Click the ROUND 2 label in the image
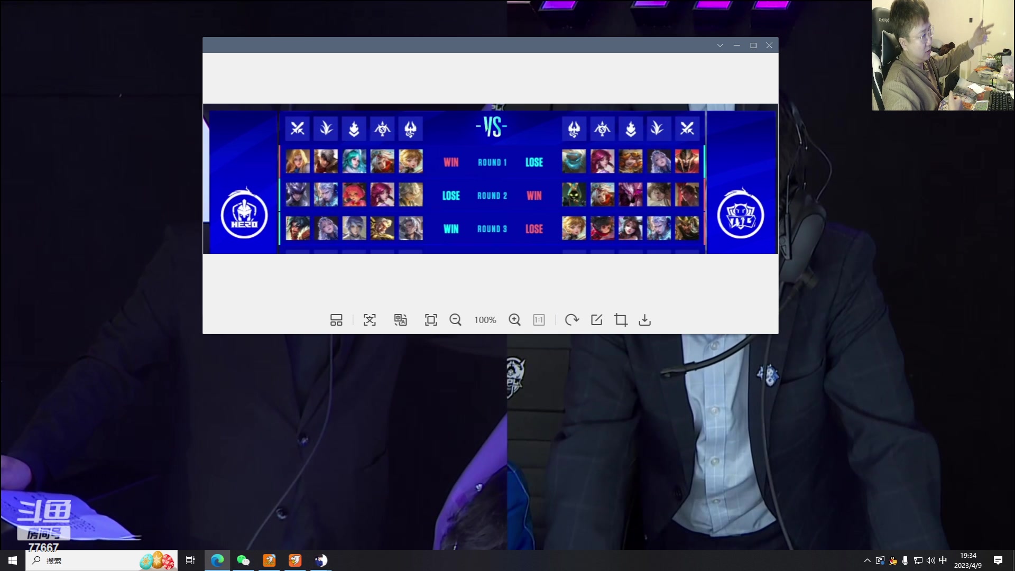Image resolution: width=1015 pixels, height=571 pixels. coord(492,196)
